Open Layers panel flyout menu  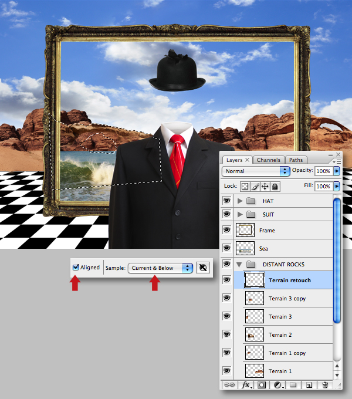click(337, 161)
